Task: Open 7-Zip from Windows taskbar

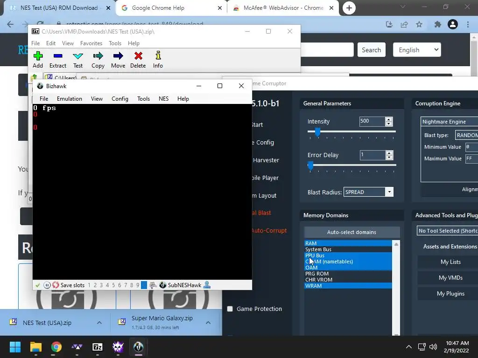Action: click(97, 347)
